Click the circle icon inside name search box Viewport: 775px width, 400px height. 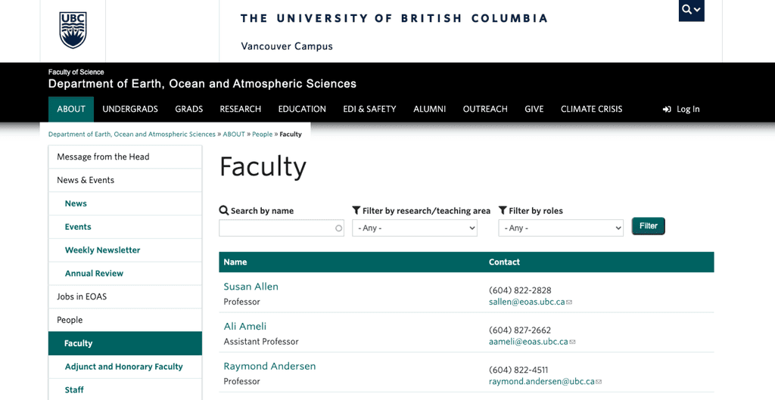pyautogui.click(x=338, y=228)
